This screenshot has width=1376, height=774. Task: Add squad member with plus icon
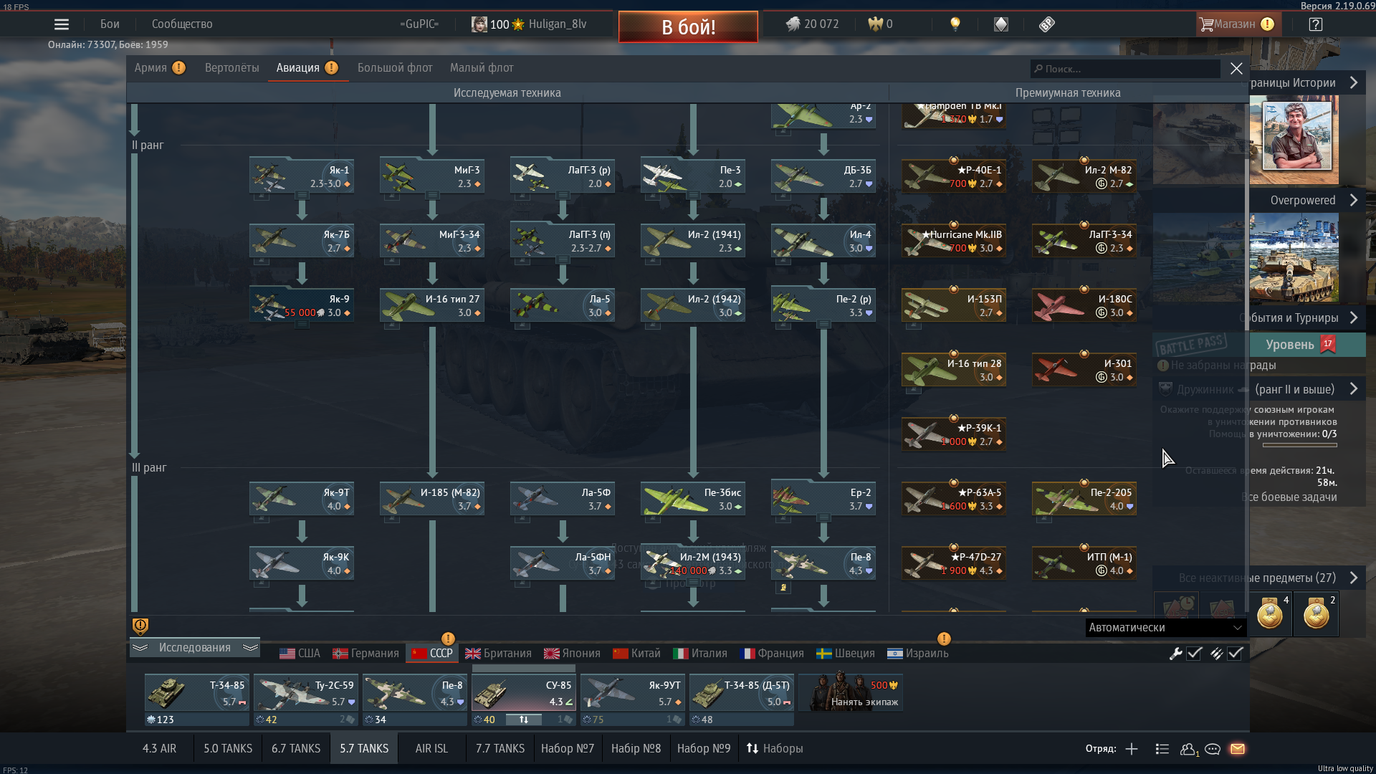point(1132,749)
